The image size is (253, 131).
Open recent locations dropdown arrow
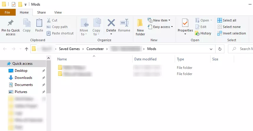click(20, 49)
